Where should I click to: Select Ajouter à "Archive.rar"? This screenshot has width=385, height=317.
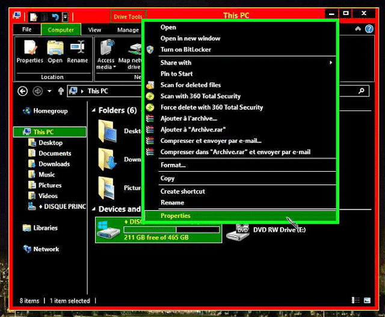pos(240,130)
